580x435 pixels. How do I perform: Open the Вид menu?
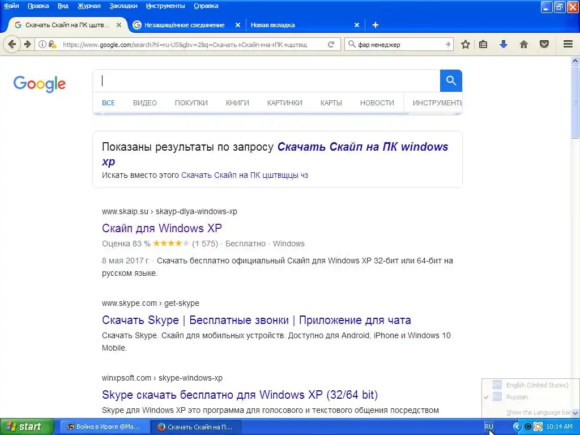point(63,6)
